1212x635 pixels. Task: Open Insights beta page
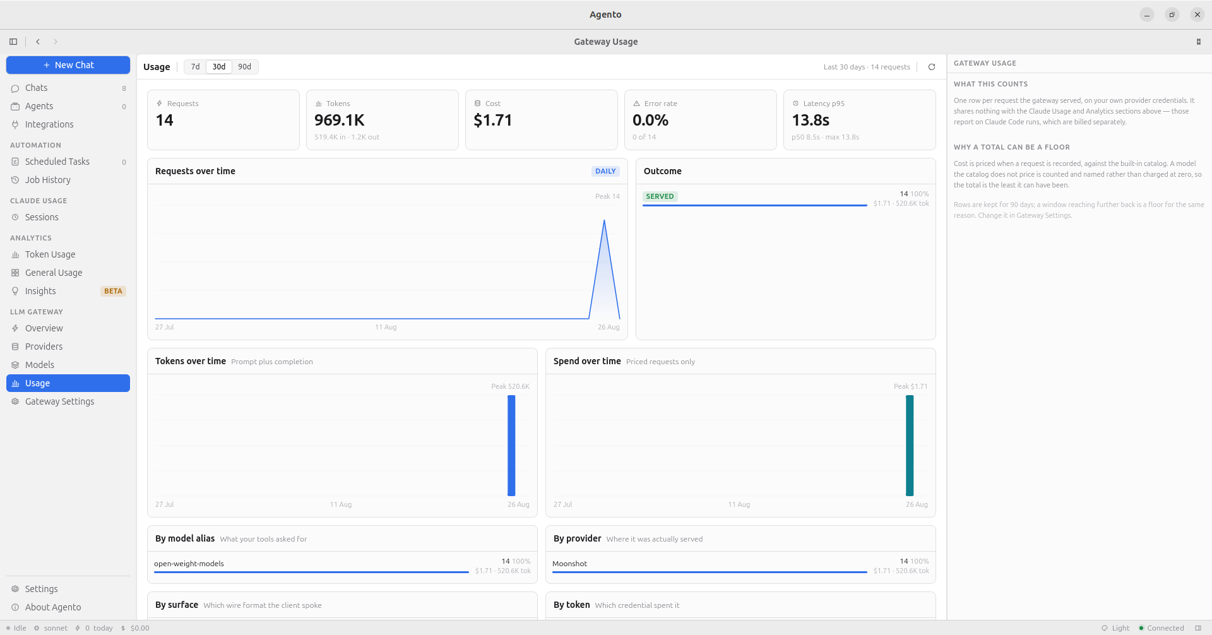[x=68, y=291]
